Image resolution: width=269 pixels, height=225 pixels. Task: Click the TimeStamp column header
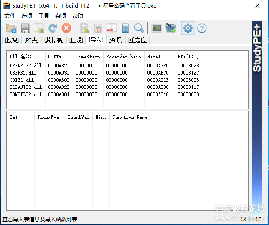coord(88,57)
